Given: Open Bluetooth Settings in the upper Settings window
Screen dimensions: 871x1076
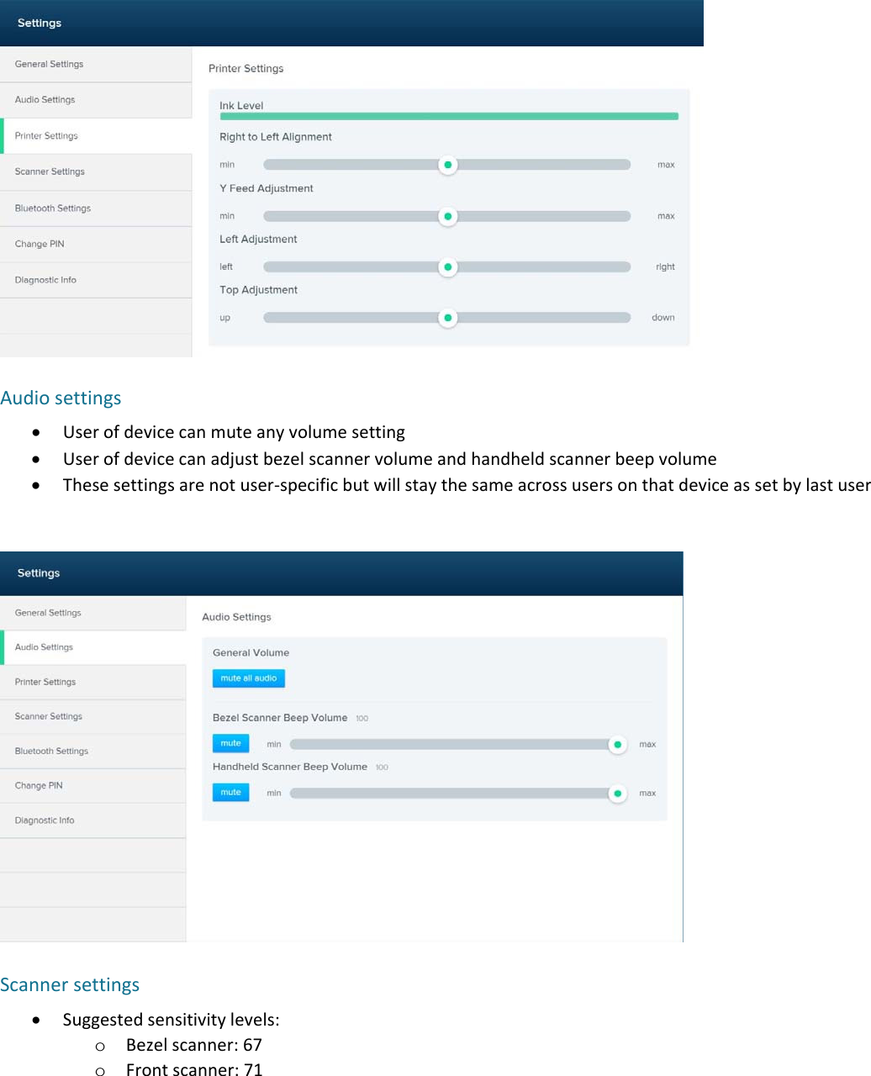Looking at the screenshot, I should point(96,208).
